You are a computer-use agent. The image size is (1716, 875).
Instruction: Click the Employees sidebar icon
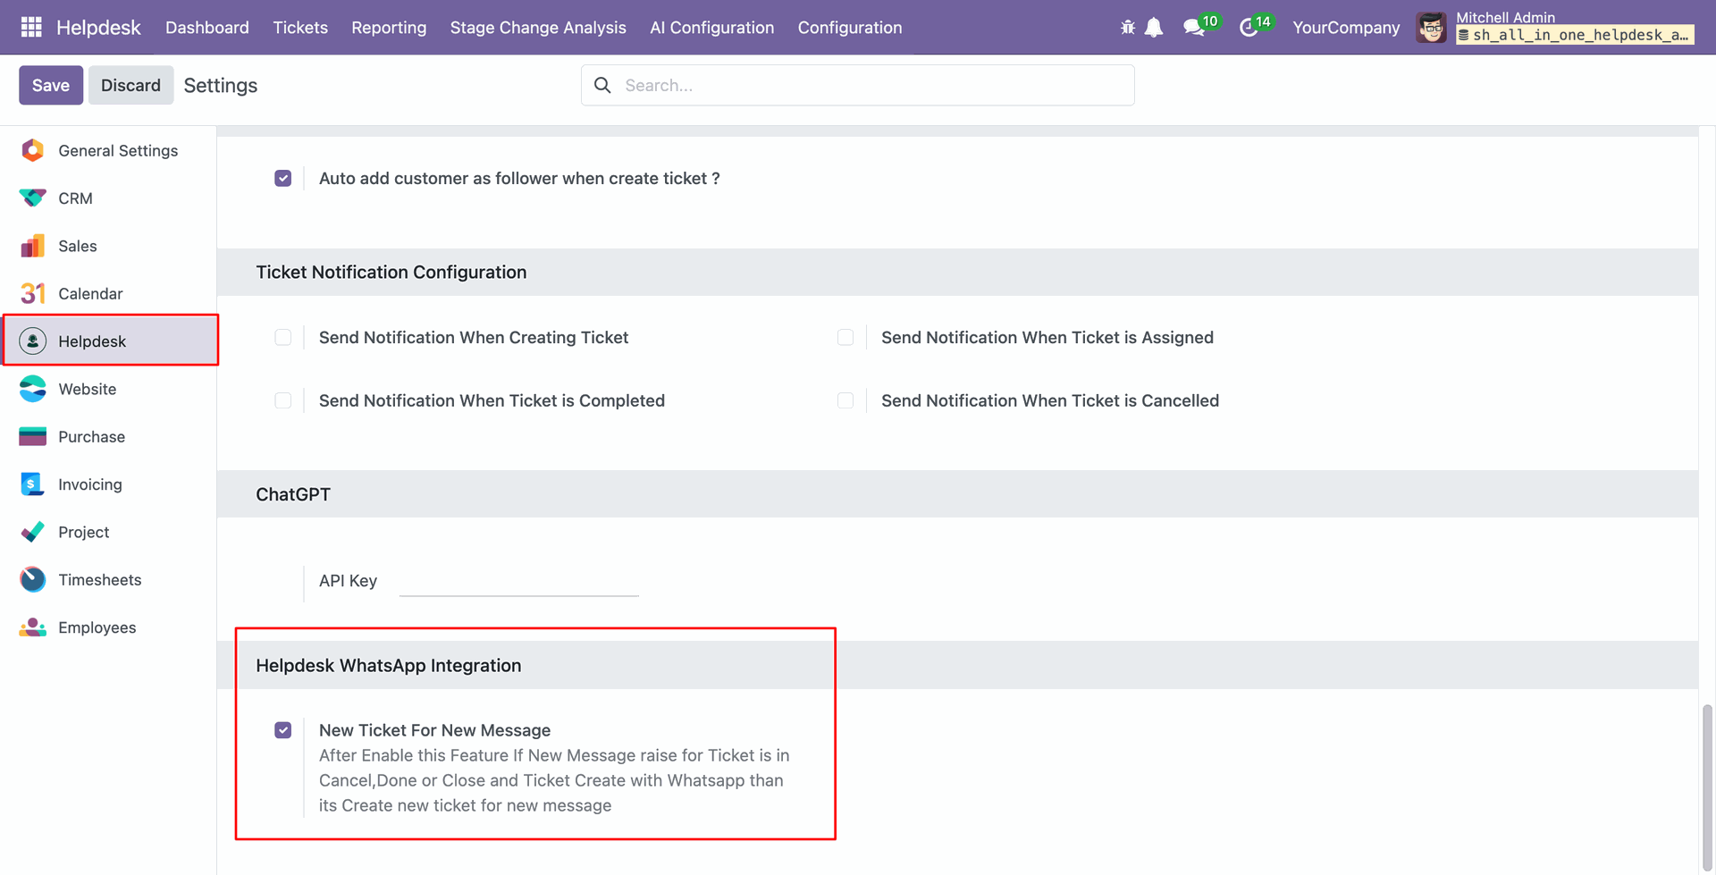tap(33, 627)
